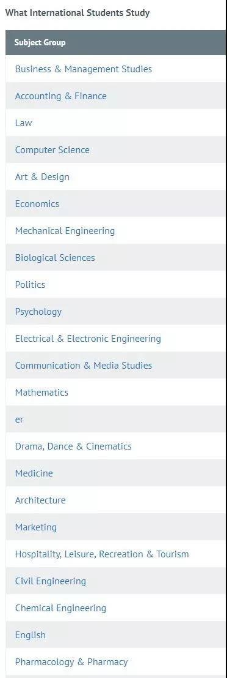
Task: Select the Mechanical Engineering link
Action: (x=65, y=231)
